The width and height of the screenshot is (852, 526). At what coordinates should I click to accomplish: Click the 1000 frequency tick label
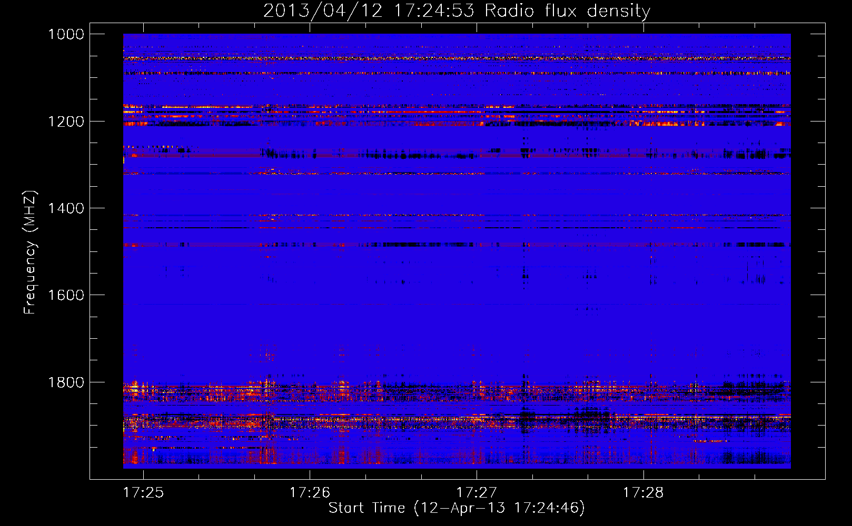click(x=66, y=34)
